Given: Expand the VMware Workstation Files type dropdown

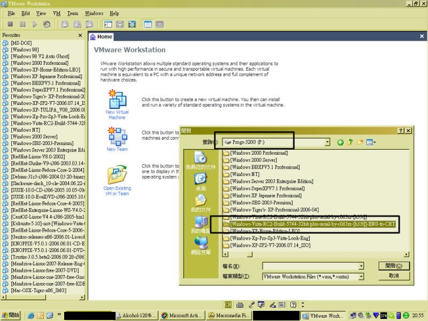Looking at the screenshot, I should coord(361,277).
